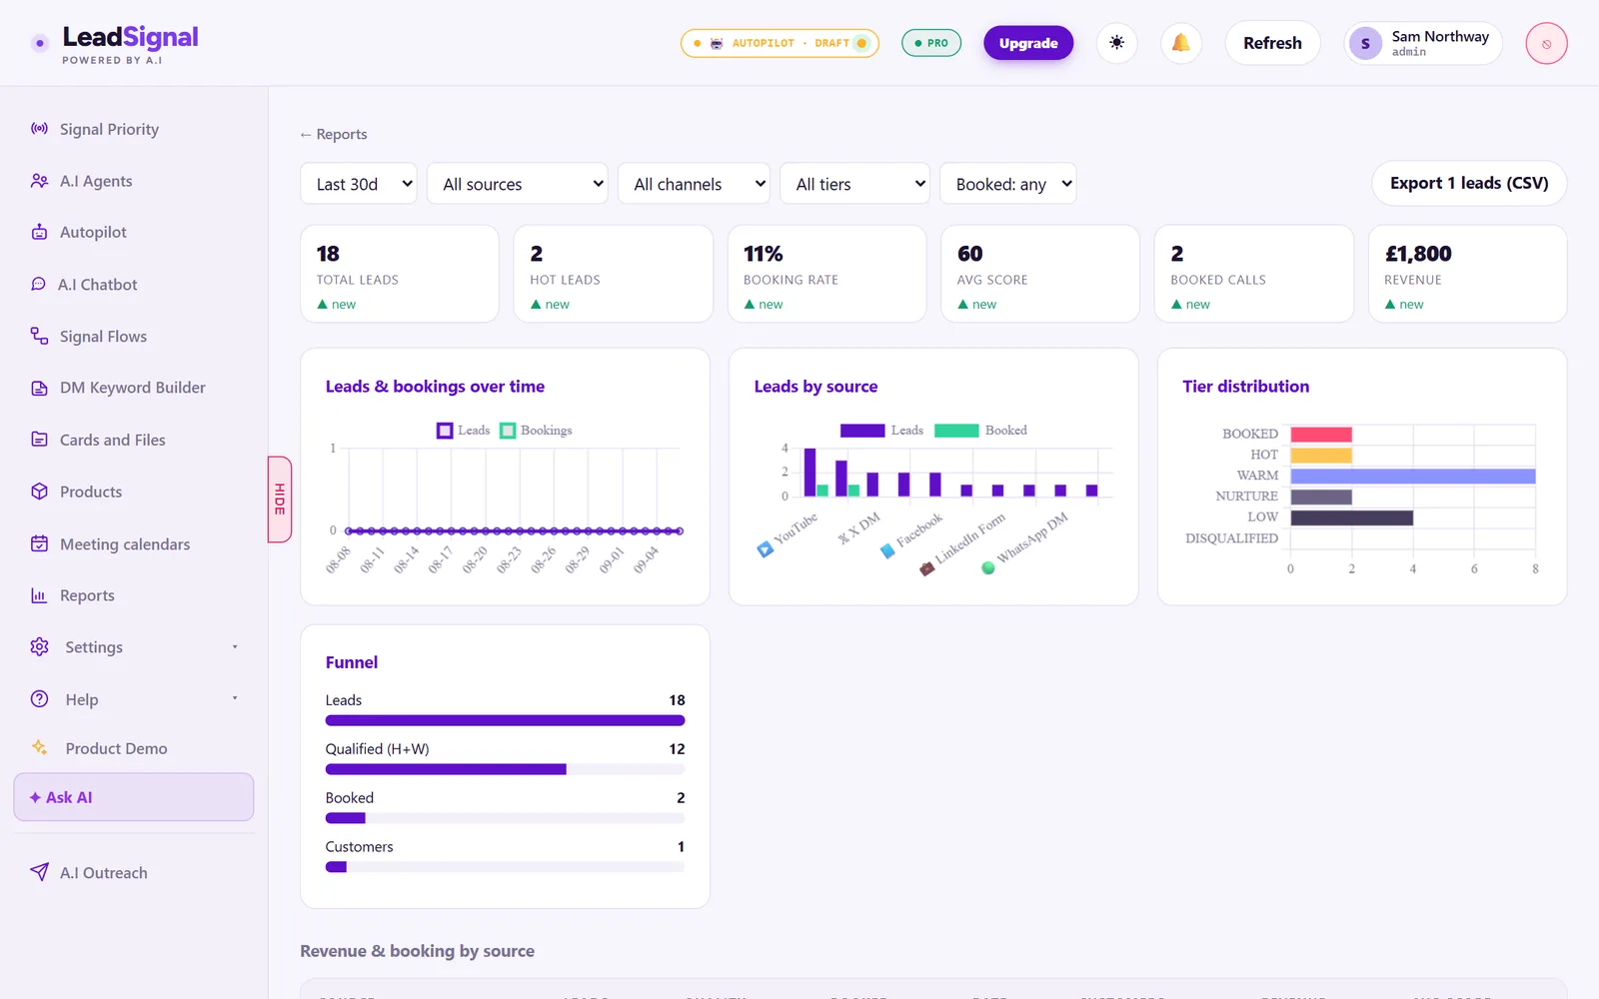This screenshot has width=1599, height=999.
Task: Click the LeadSignal logo
Action: coord(114,44)
